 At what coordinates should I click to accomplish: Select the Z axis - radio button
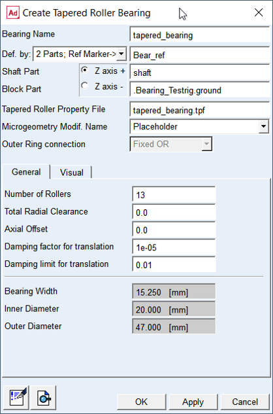click(85, 86)
